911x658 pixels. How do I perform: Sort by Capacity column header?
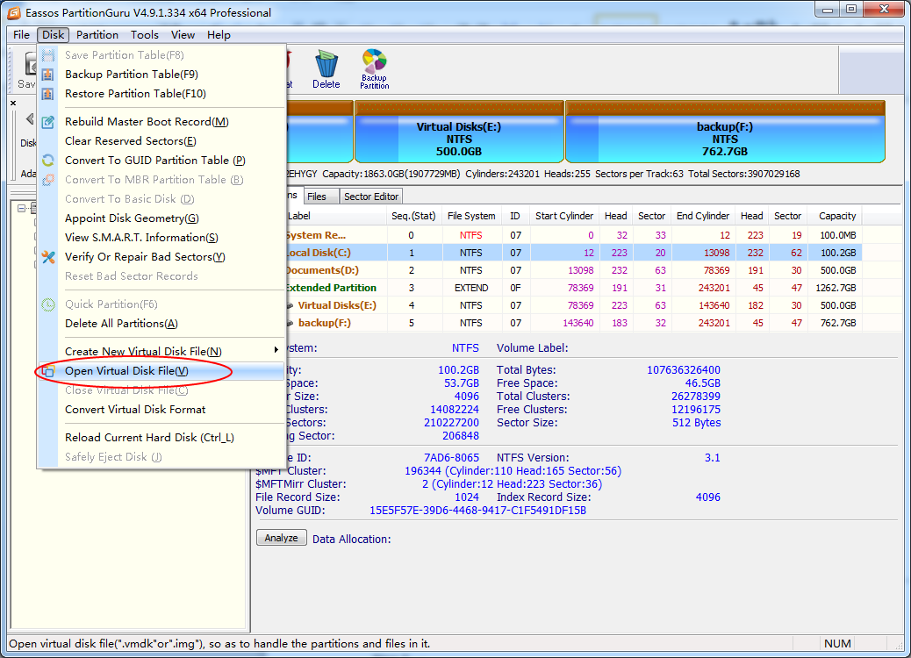836,216
